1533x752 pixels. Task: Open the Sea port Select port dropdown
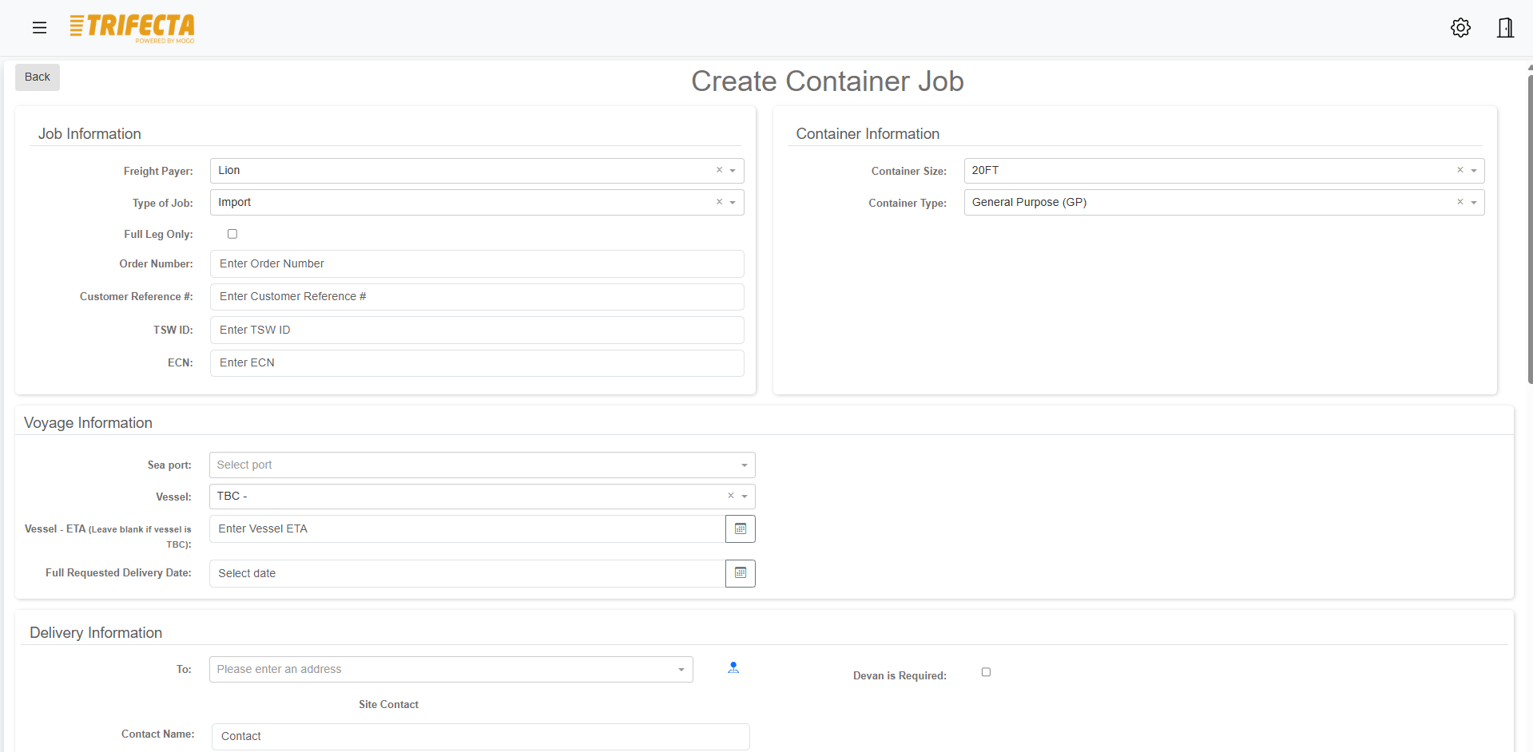point(482,465)
